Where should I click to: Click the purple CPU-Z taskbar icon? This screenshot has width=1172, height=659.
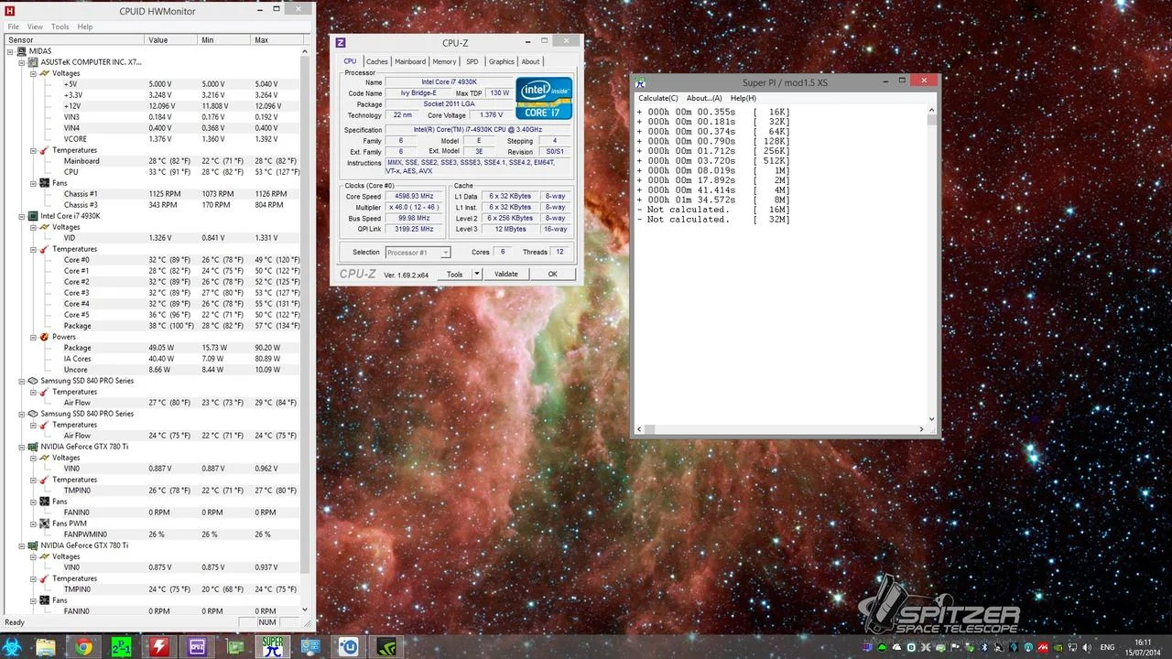pyautogui.click(x=197, y=647)
